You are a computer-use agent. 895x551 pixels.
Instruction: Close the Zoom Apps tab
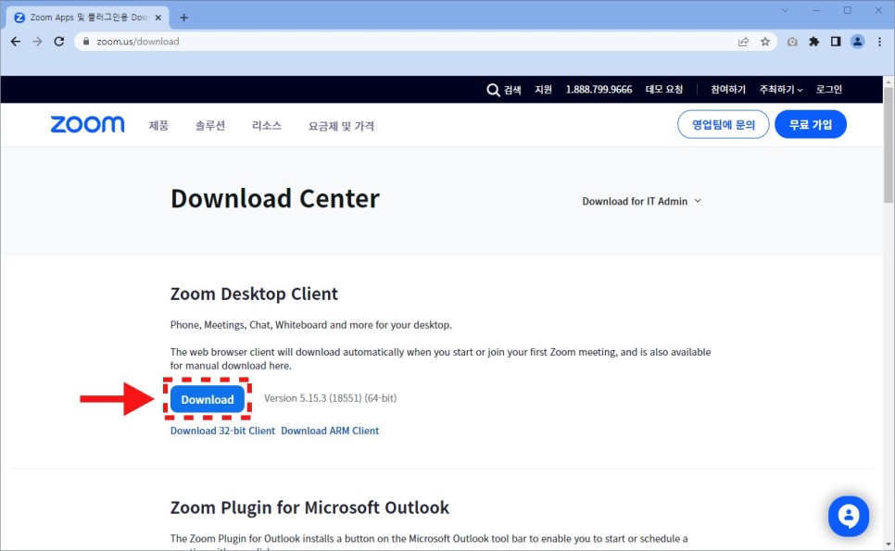[x=158, y=18]
